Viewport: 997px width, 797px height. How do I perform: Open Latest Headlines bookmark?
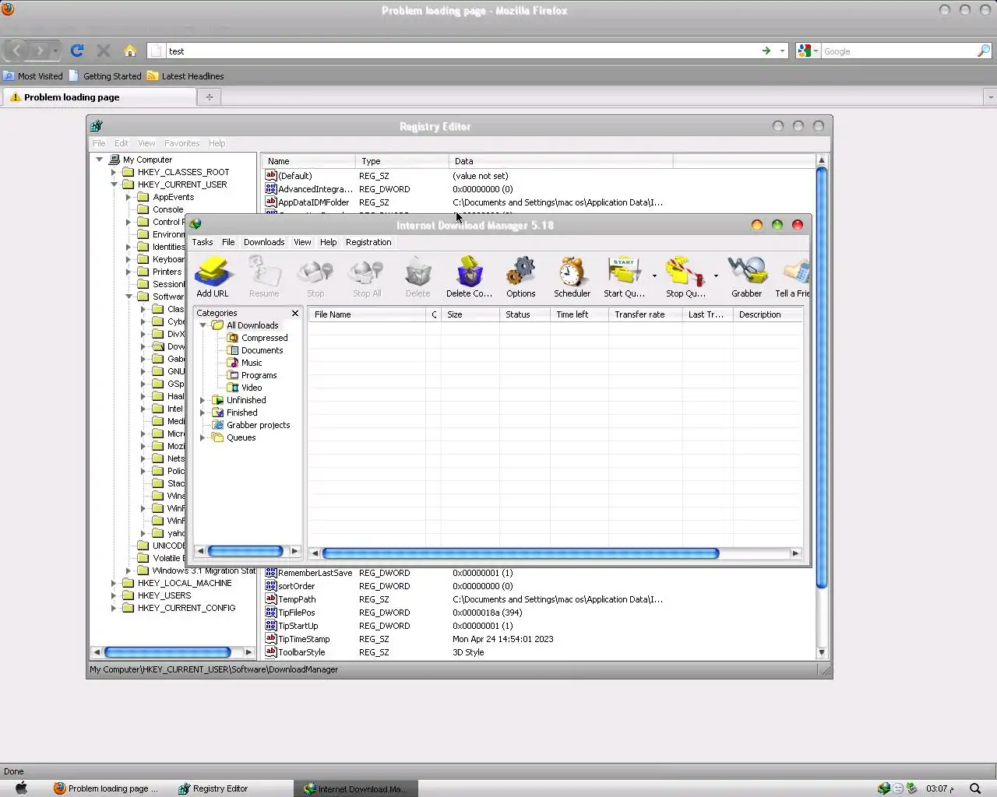click(x=185, y=76)
